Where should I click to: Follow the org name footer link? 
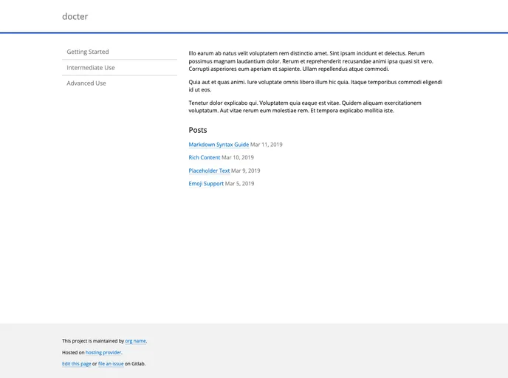(x=135, y=341)
